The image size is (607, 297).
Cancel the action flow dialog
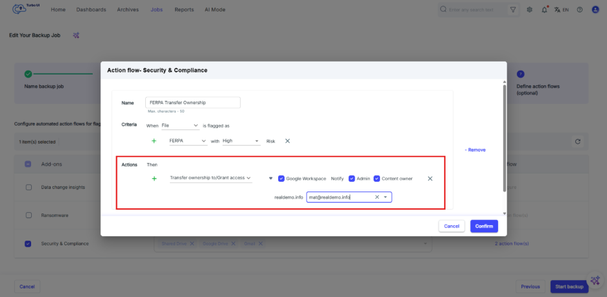(x=451, y=226)
